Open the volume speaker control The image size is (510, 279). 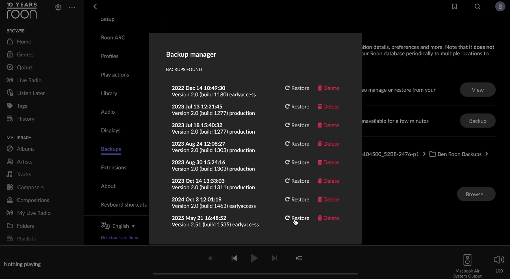(499, 260)
